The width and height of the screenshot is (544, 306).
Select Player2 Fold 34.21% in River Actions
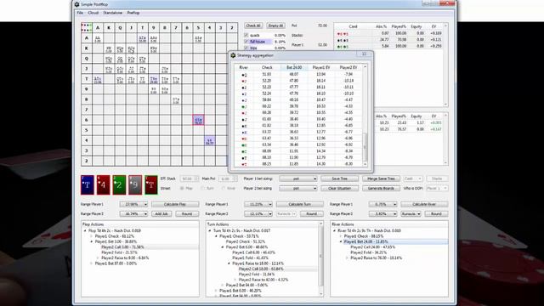(368, 252)
